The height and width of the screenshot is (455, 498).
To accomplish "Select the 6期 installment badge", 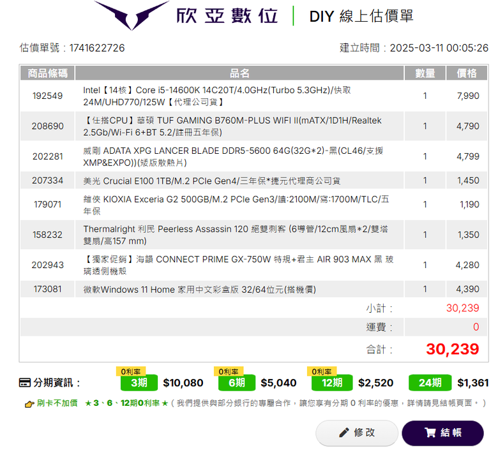I will tap(237, 383).
